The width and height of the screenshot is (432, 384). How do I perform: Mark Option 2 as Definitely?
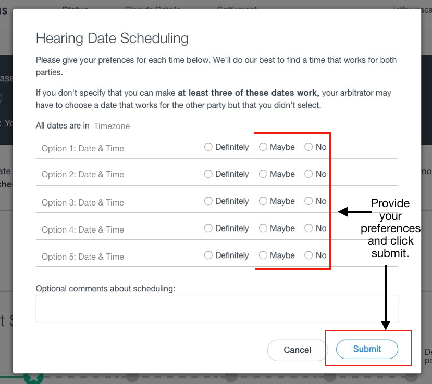click(x=208, y=174)
